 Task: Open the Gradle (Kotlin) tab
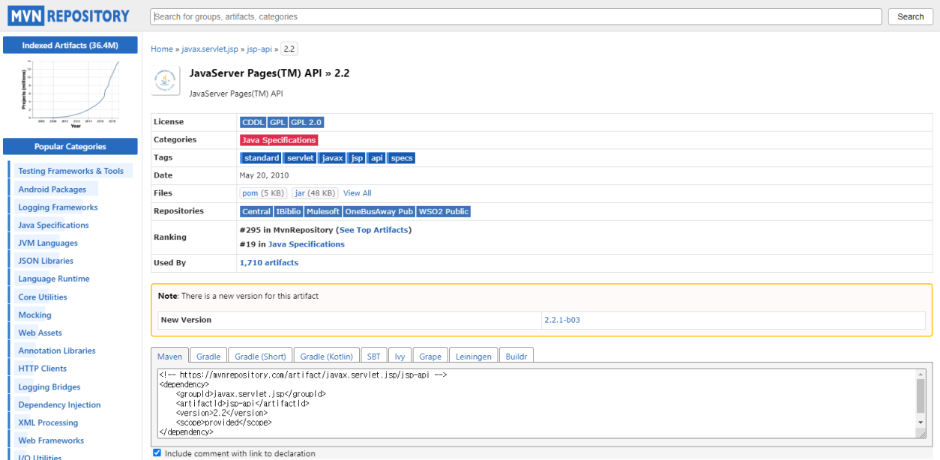click(x=326, y=356)
